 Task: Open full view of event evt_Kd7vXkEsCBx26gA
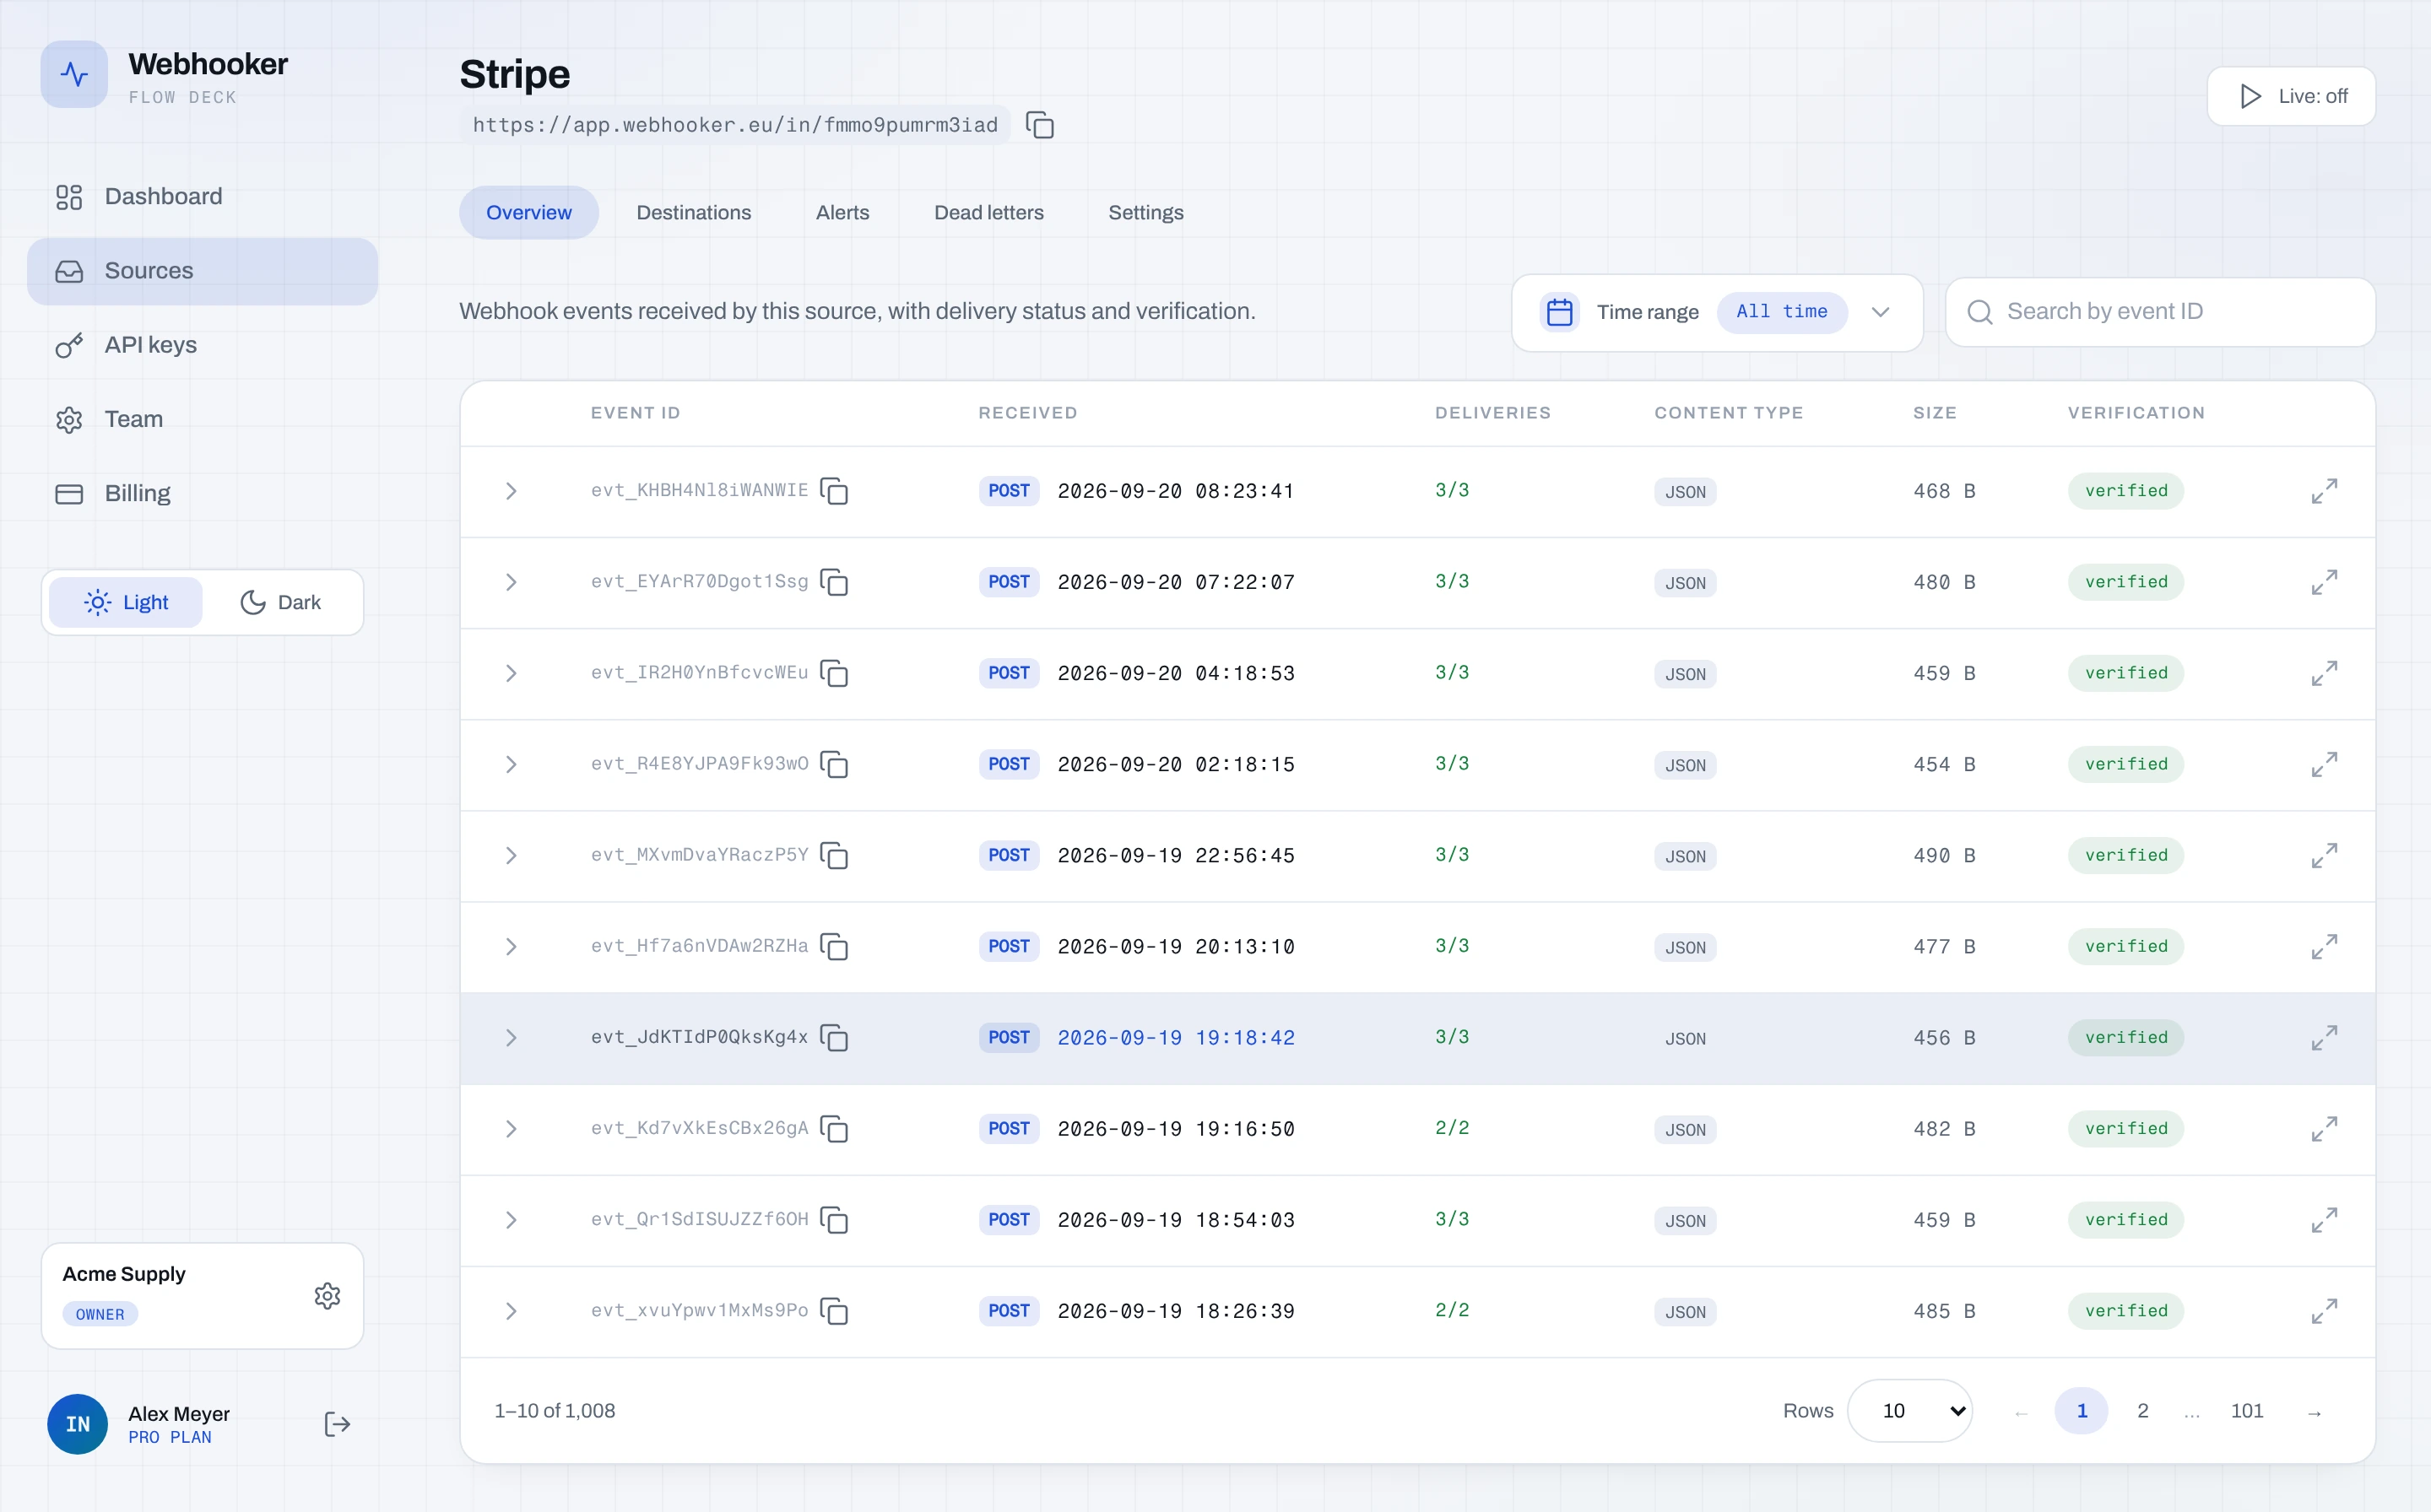pos(2324,1128)
